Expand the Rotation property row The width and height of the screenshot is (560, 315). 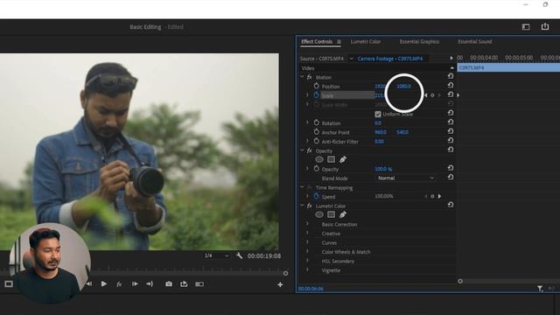pyautogui.click(x=307, y=122)
